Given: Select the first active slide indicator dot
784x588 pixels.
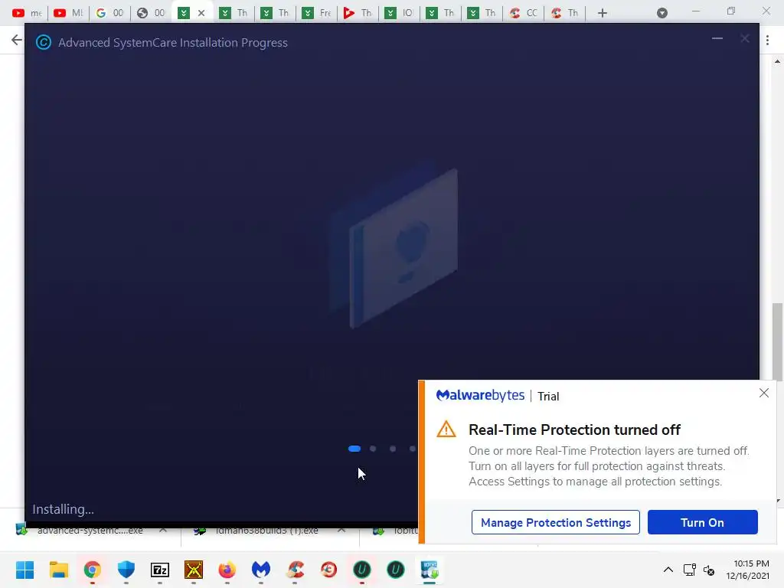Looking at the screenshot, I should click(354, 449).
